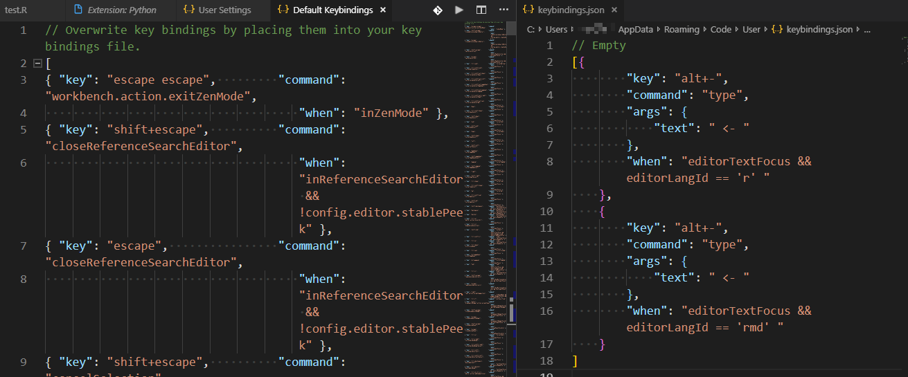This screenshot has height=377, width=908.
Task: Expand the breadcrumb ellipsis after keybindings.json
Action: (868, 30)
